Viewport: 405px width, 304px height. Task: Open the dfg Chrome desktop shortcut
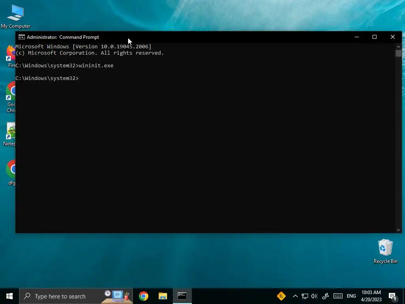(x=11, y=173)
